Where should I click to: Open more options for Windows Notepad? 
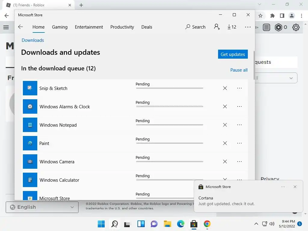239,125
